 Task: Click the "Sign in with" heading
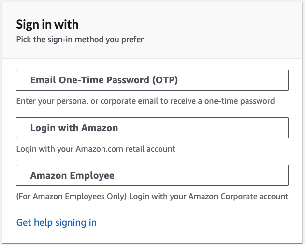(47, 24)
